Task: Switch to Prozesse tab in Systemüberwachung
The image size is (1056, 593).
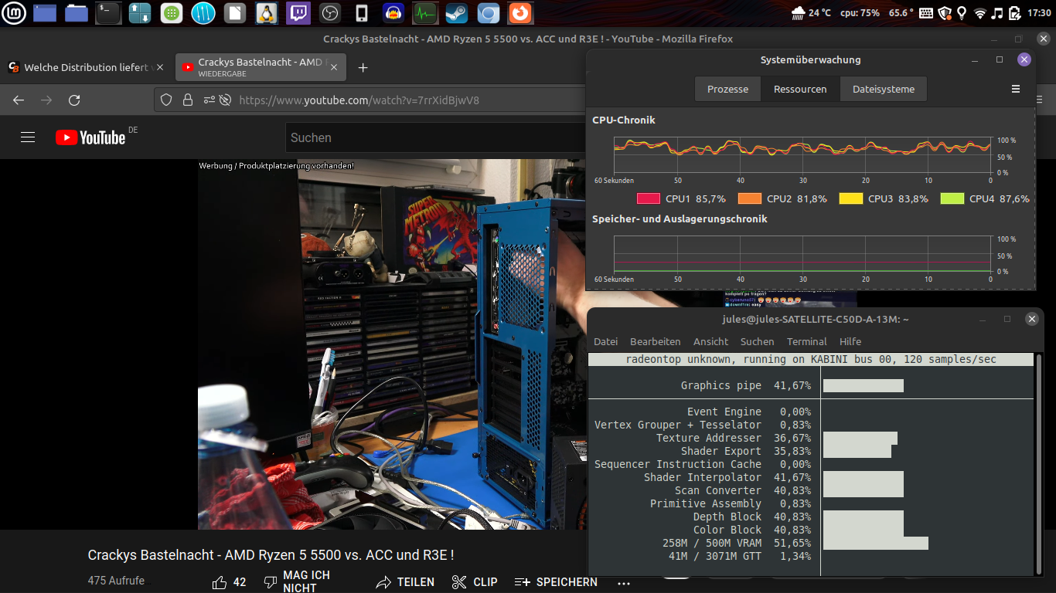Action: [x=727, y=89]
